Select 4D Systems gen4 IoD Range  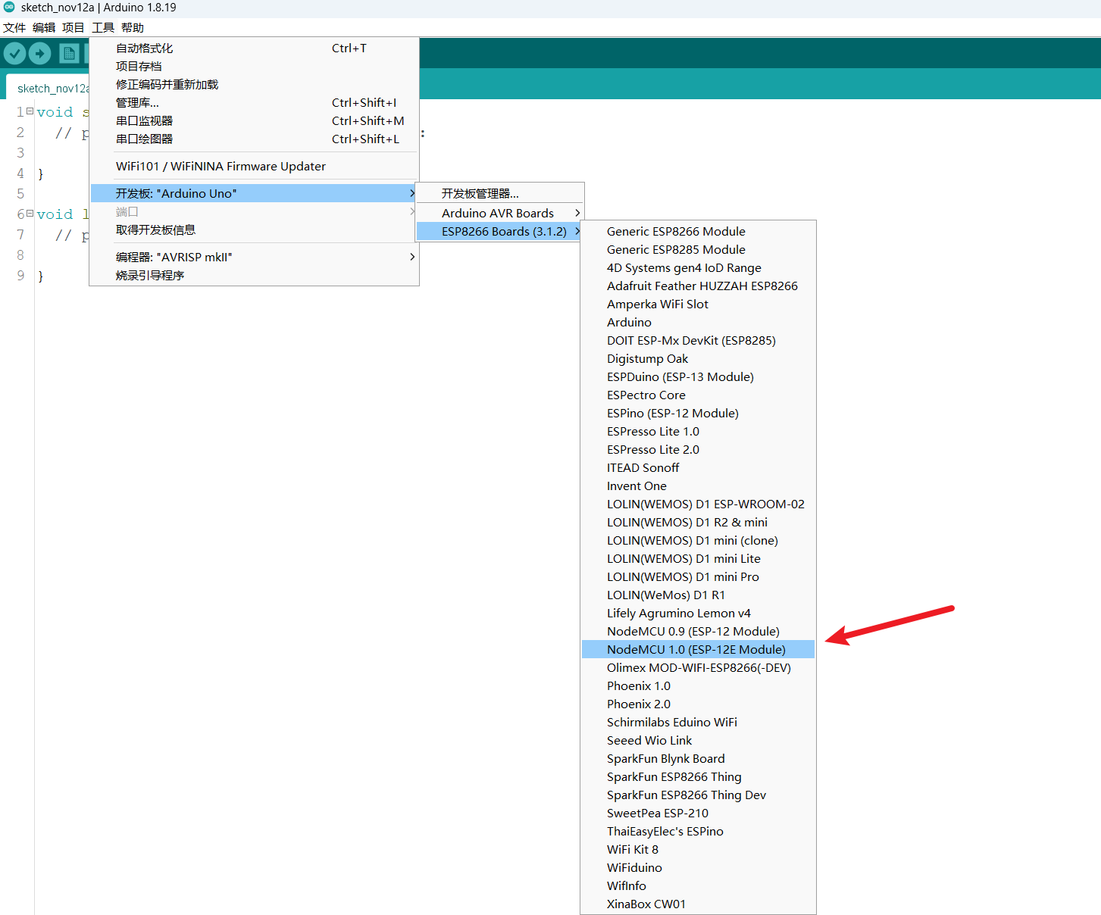pos(698,267)
